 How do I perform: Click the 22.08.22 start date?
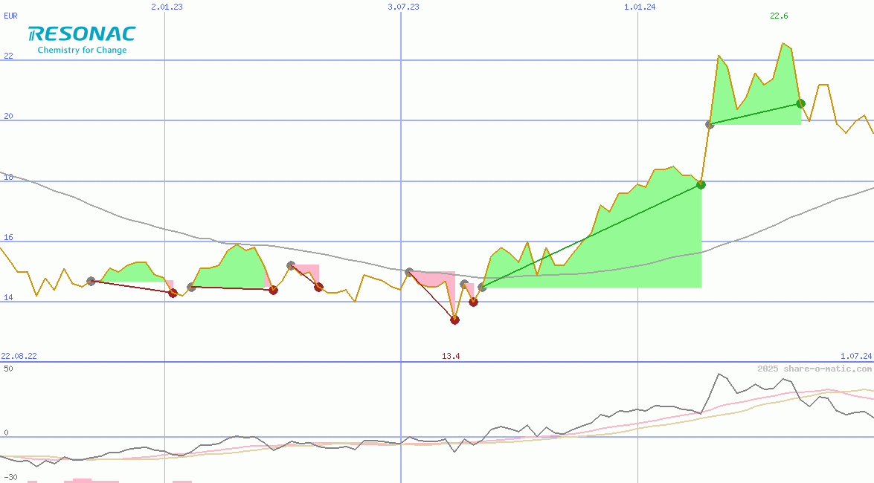19,356
